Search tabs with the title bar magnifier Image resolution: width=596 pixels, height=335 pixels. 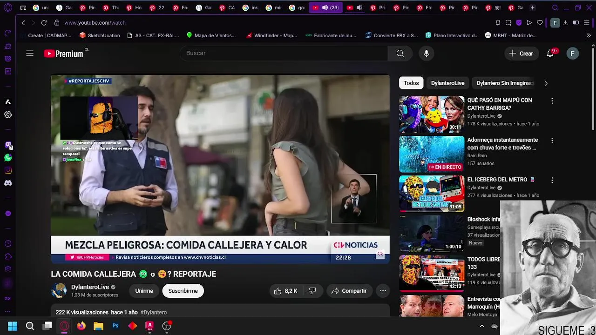(555, 8)
